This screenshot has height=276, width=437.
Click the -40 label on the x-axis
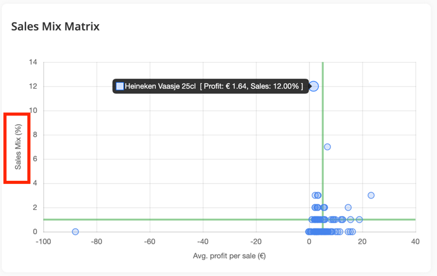[x=203, y=242]
